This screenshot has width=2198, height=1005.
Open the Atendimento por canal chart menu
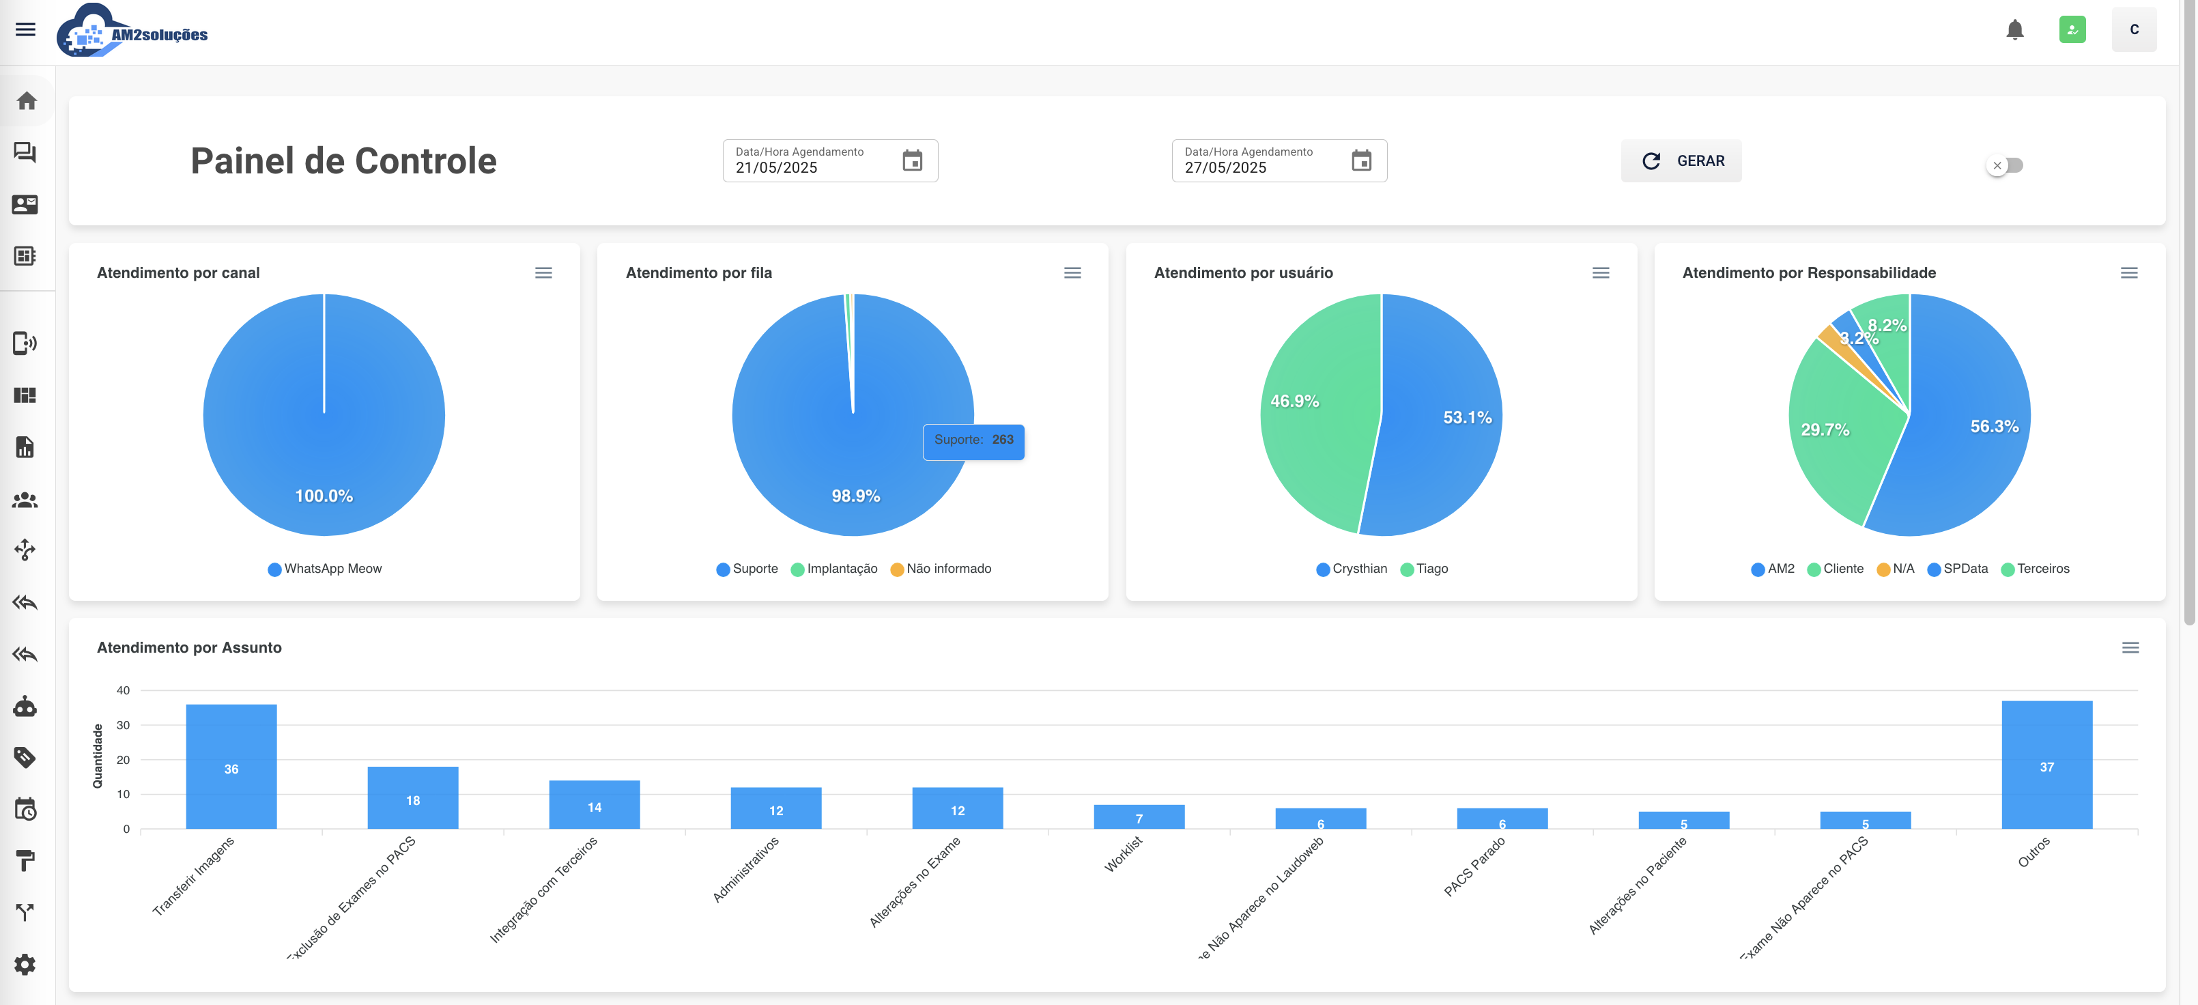pyautogui.click(x=543, y=273)
